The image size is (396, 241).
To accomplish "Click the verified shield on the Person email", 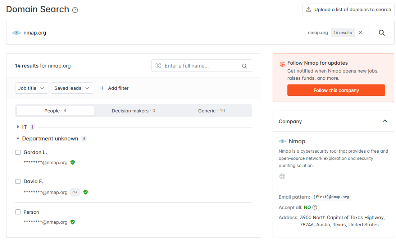I will coord(73,222).
